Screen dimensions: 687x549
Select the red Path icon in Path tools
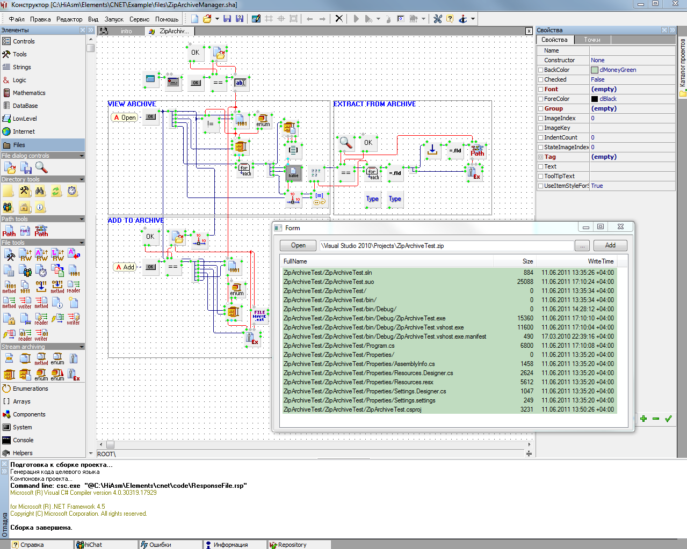click(x=9, y=231)
